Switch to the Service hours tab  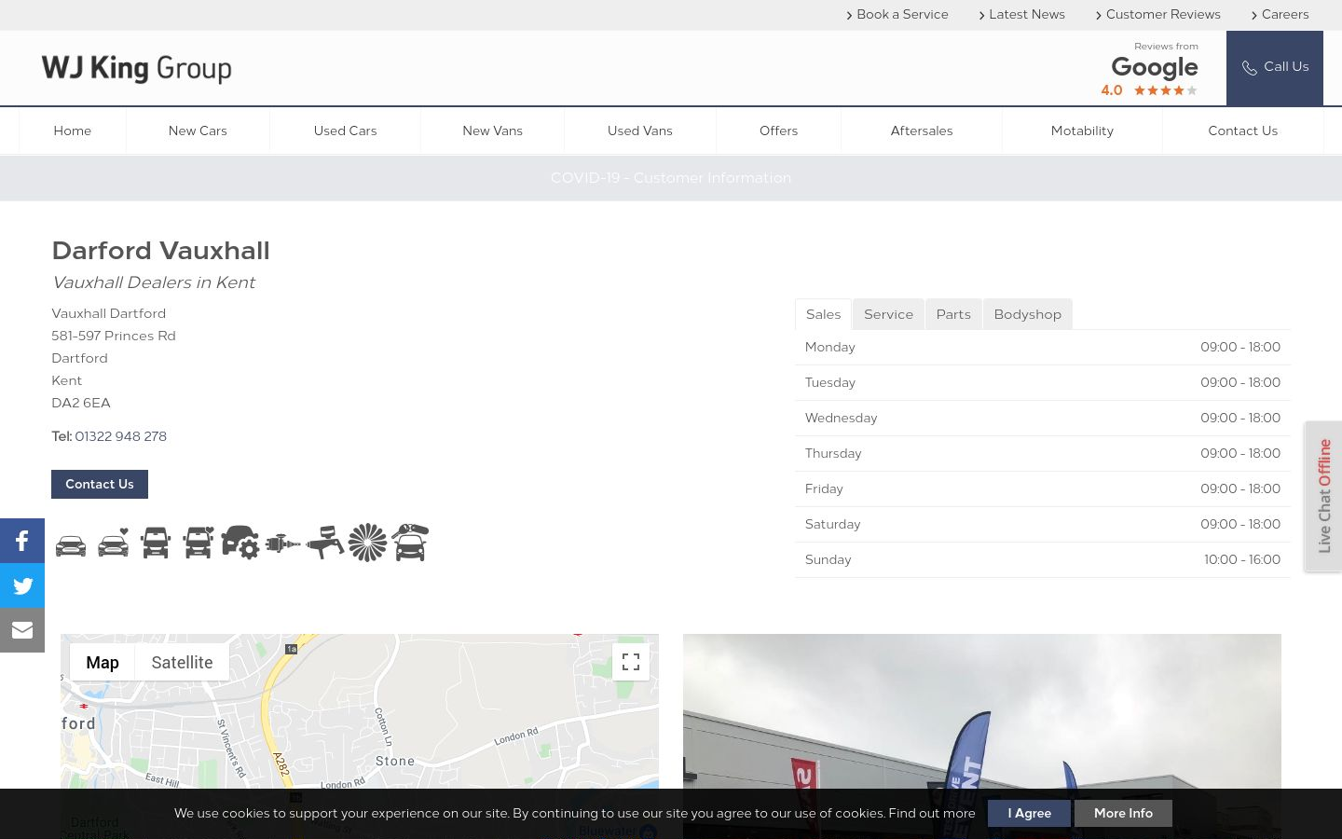[888, 314]
